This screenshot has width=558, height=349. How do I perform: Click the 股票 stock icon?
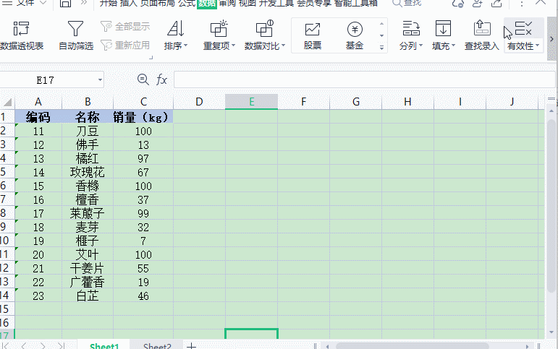[313, 30]
